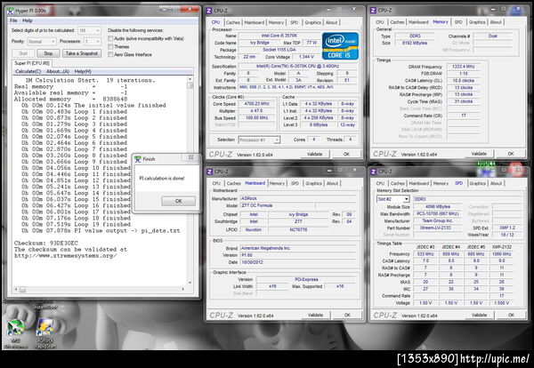Click the xtremesystems.org URL text

[65, 256]
